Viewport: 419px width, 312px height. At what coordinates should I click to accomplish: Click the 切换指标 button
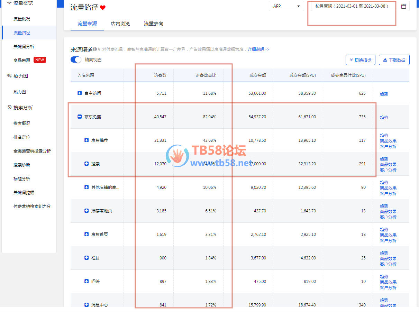click(x=361, y=60)
